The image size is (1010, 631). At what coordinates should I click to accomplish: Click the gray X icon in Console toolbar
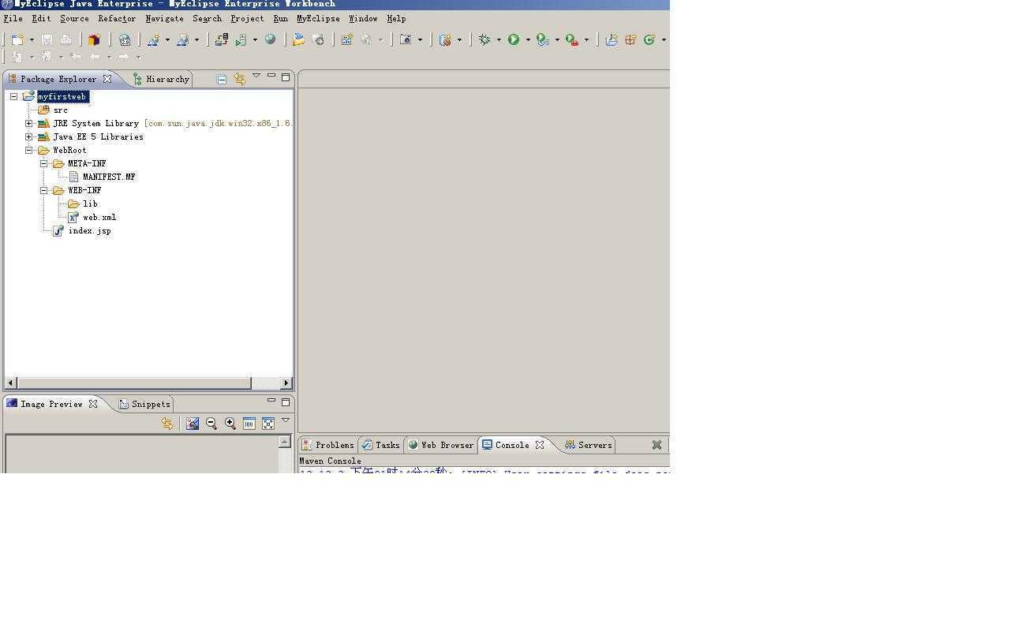coord(656,445)
